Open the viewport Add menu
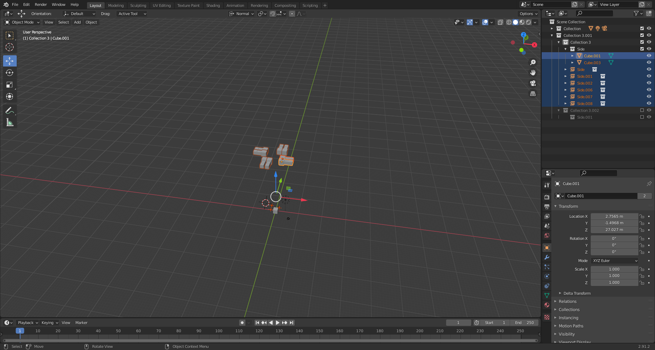The image size is (655, 350). pos(77,22)
